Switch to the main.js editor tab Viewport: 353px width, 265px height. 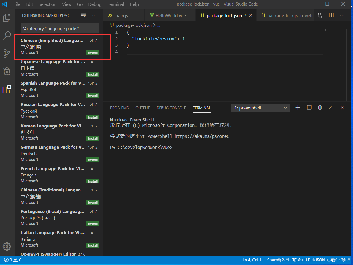click(x=124, y=15)
